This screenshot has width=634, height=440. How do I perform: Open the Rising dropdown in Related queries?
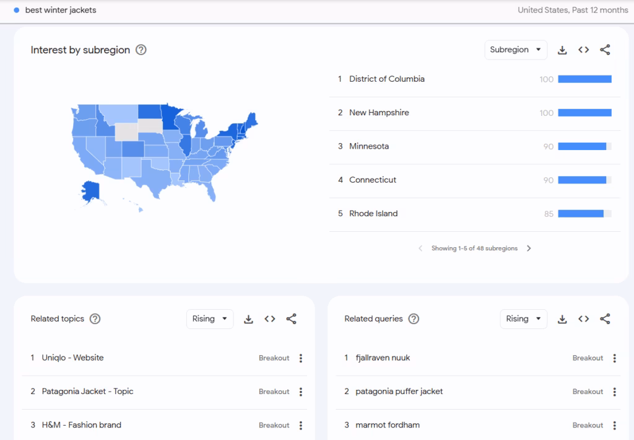523,319
